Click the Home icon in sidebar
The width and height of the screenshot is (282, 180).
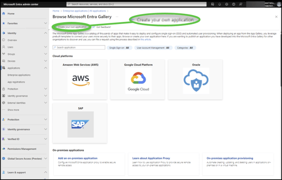(3, 14)
